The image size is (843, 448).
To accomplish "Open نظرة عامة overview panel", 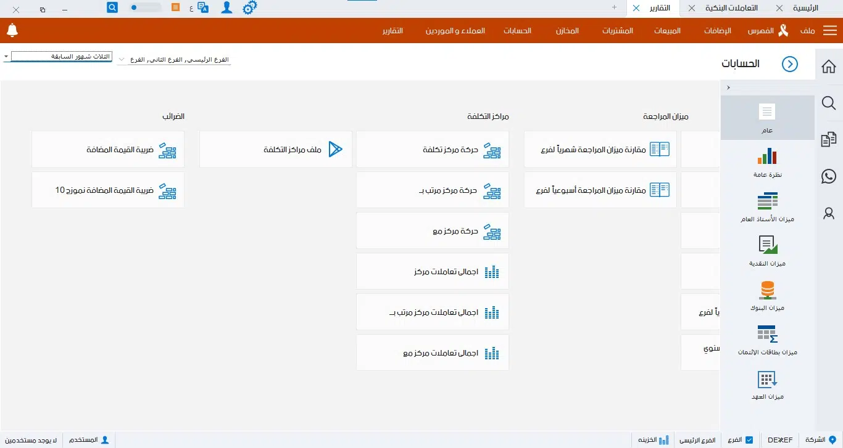I will point(767,161).
